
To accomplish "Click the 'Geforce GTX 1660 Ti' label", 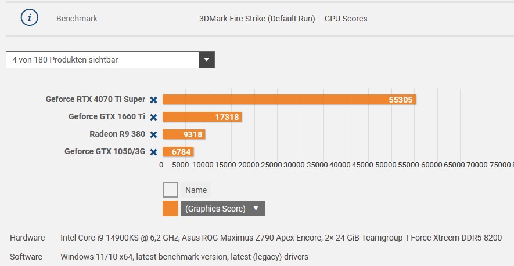I will (107, 116).
